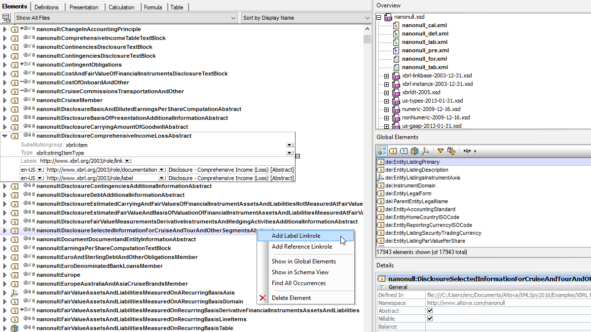Open the Labels role/link dropdown arrow
This screenshot has height=332, width=591.
point(127,161)
